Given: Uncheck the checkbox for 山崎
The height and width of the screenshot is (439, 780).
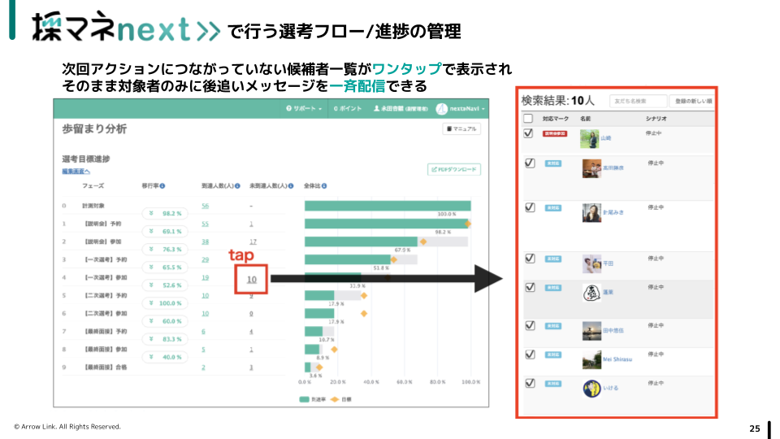Looking at the screenshot, I should click(x=529, y=133).
